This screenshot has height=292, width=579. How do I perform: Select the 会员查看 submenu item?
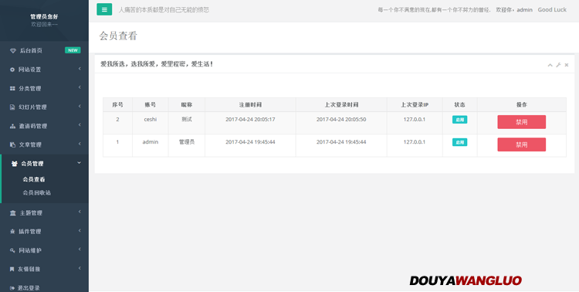34,179
